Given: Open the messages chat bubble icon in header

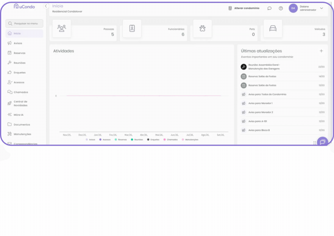Looking at the screenshot, I should [x=269, y=8].
